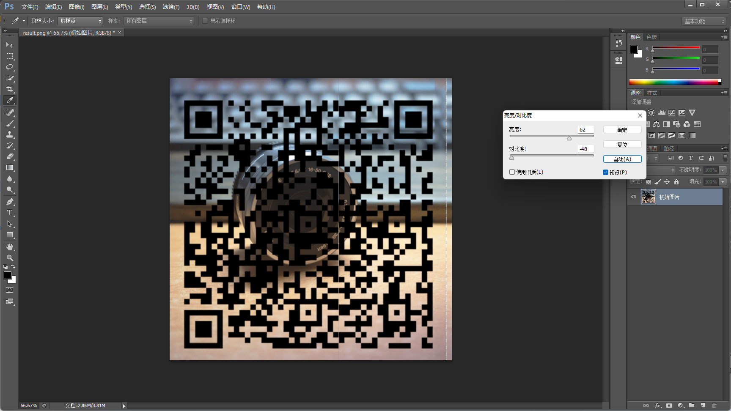This screenshot has height=411, width=731.
Task: Toggle lock position for the layer
Action: point(667,182)
